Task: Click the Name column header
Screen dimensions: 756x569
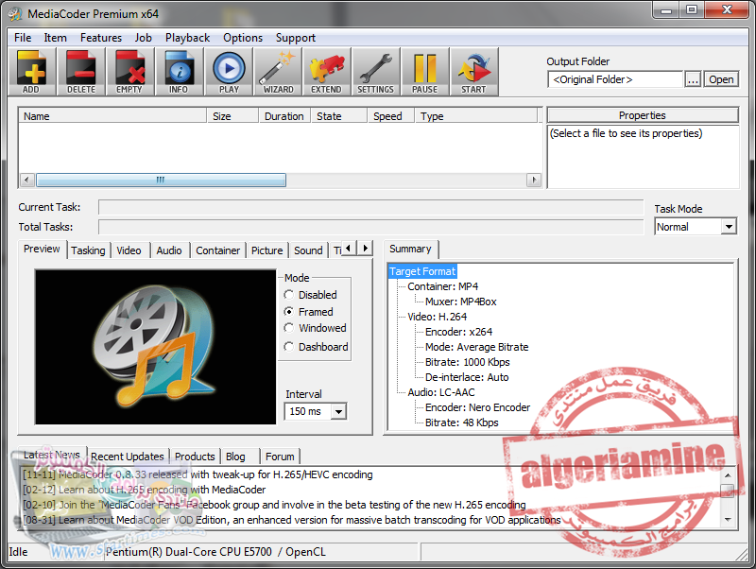Action: coord(112,116)
